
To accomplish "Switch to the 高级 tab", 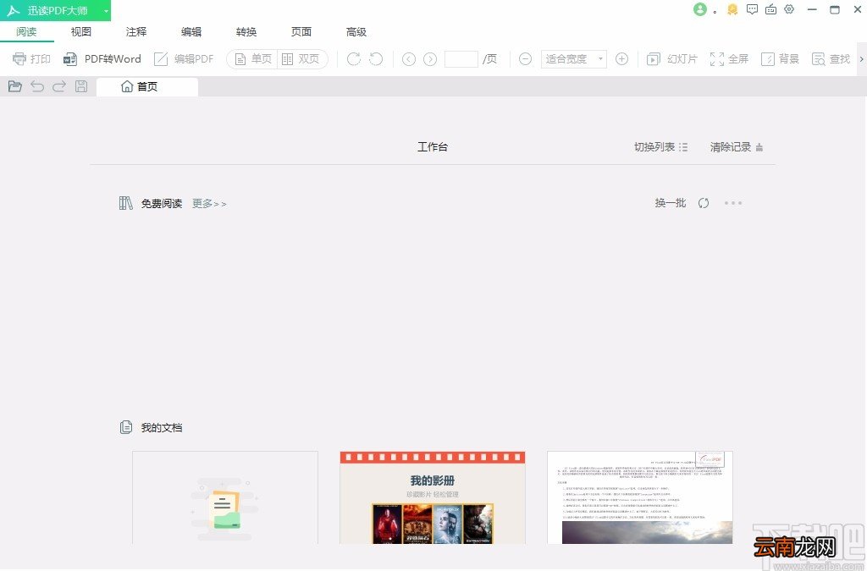I will click(356, 31).
